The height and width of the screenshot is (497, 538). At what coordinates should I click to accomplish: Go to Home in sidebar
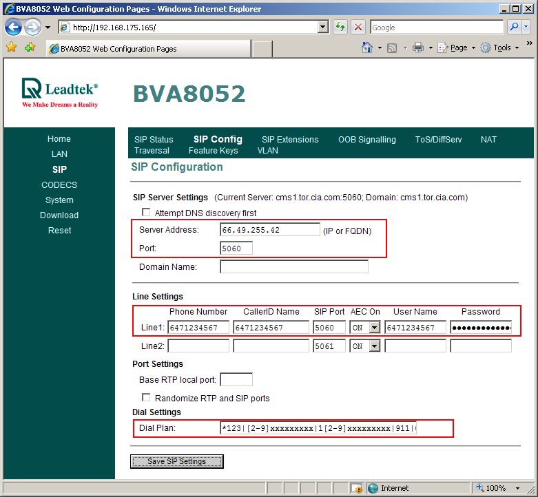click(x=59, y=139)
